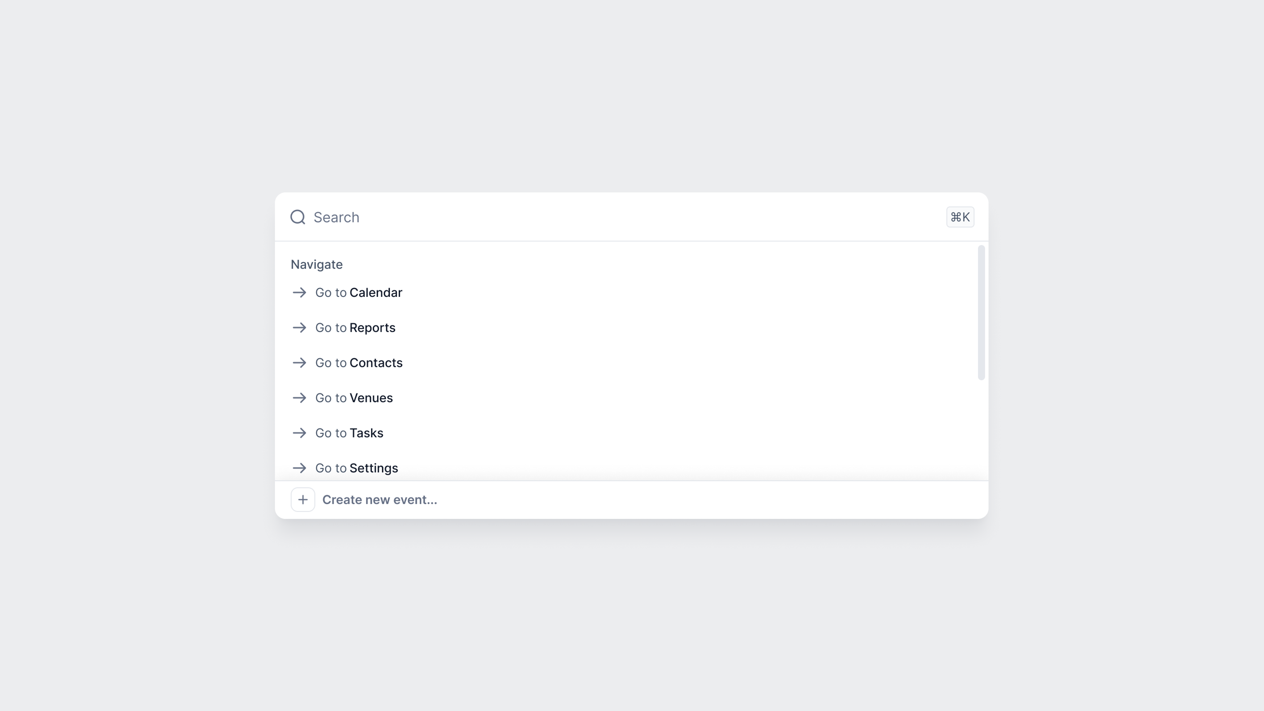Viewport: 1264px width, 711px height.
Task: Choose Go to Settings
Action: (x=626, y=468)
